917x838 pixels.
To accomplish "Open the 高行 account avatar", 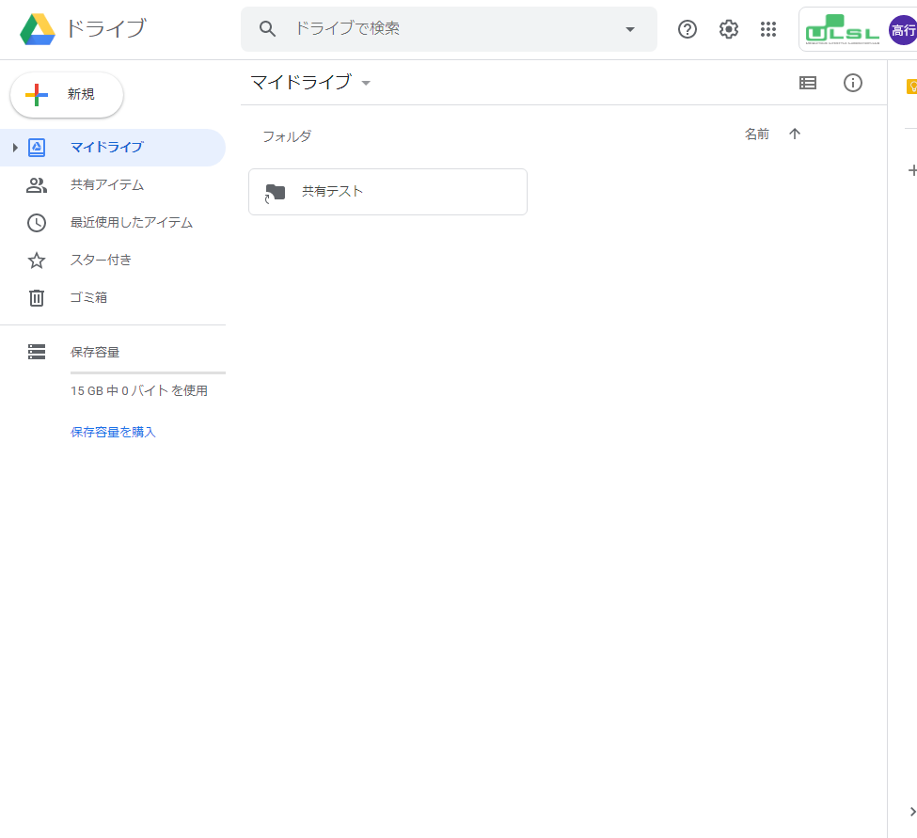I will (902, 30).
